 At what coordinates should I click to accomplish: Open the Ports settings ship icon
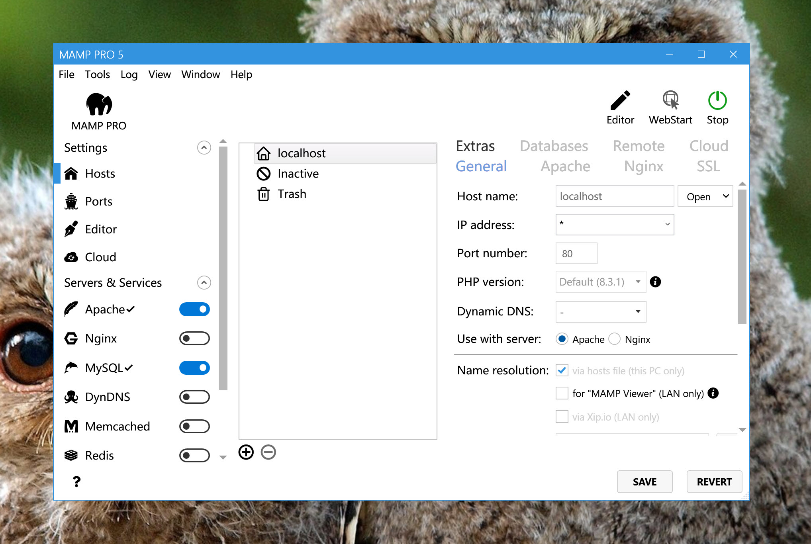[x=71, y=202]
